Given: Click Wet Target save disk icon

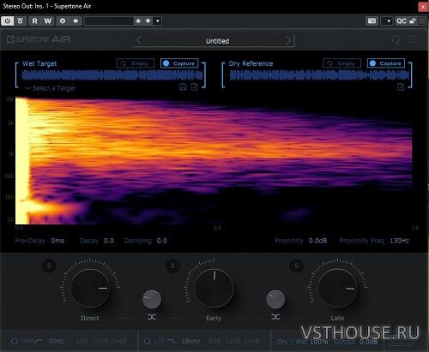Looking at the screenshot, I should tap(183, 87).
